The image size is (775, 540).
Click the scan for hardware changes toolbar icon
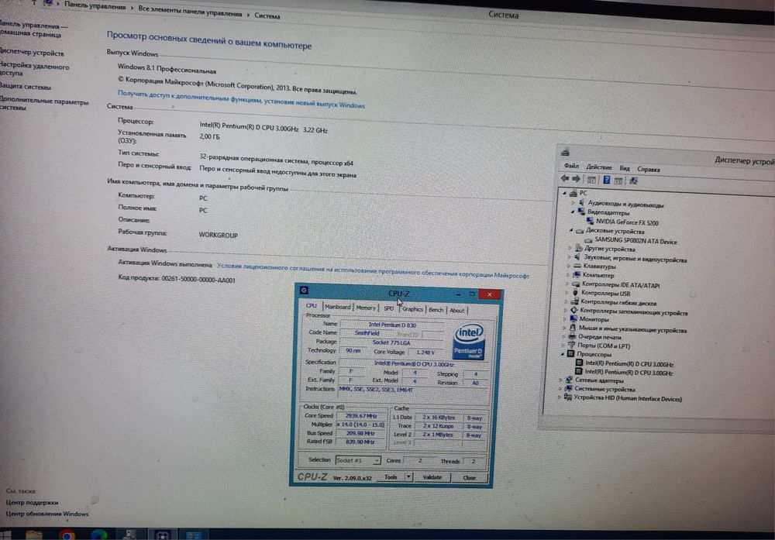[633, 181]
